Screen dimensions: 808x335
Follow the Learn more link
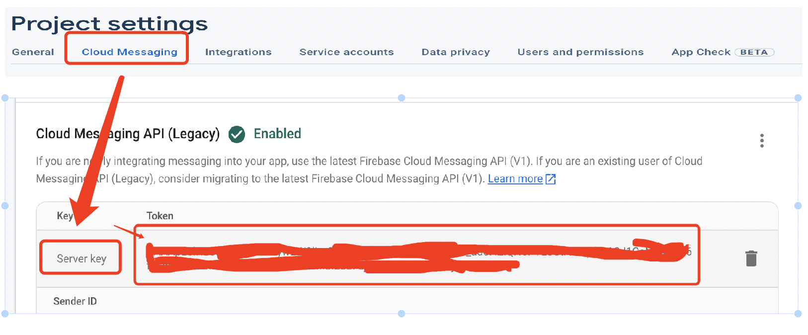point(515,179)
